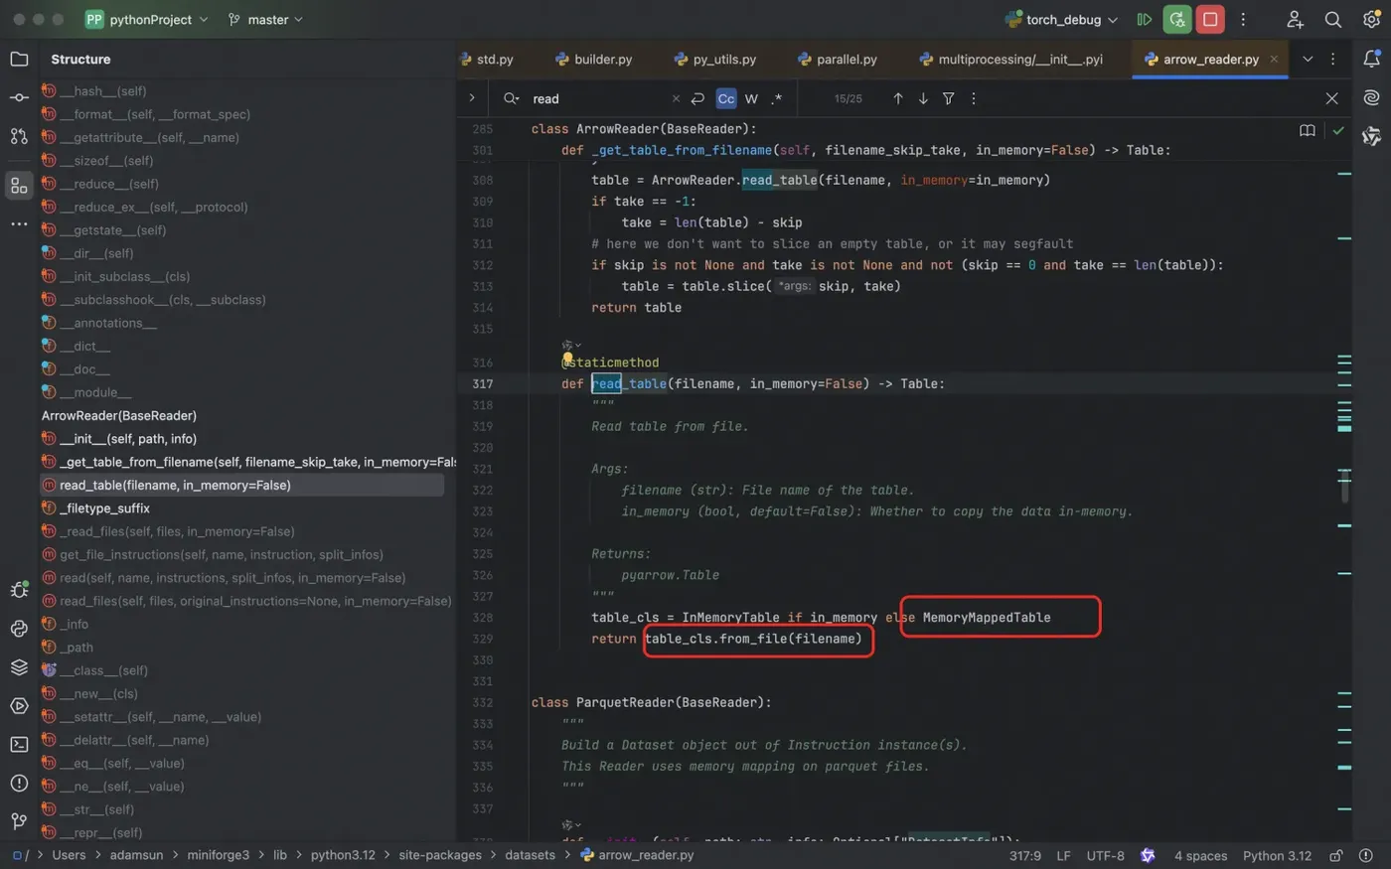Stop the running torch_debug process
Viewport: 1391px width, 869px height.
tap(1210, 19)
